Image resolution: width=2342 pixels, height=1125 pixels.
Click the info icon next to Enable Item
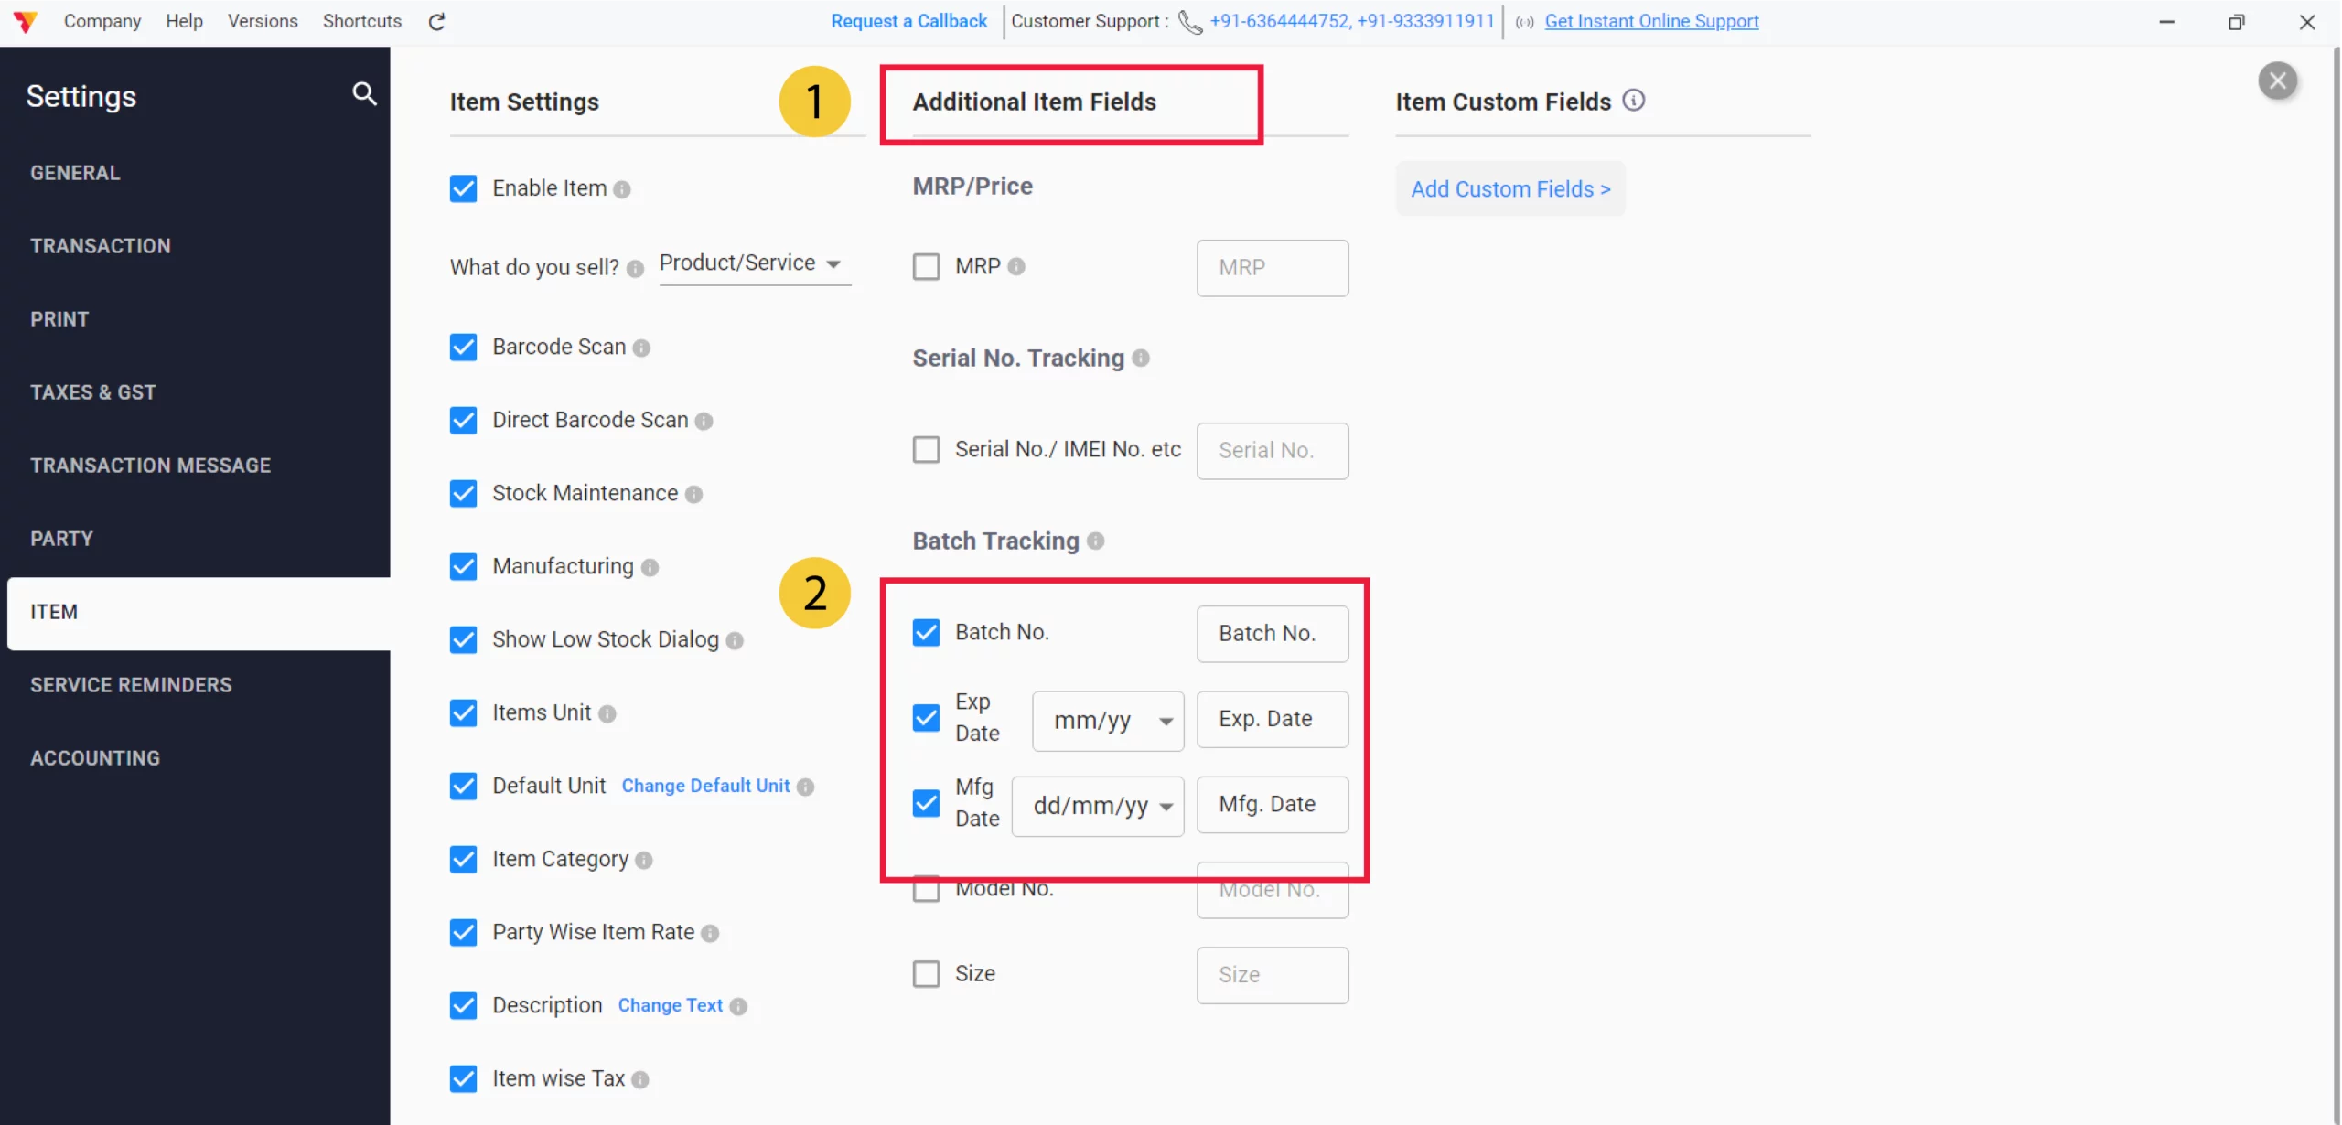[623, 189]
